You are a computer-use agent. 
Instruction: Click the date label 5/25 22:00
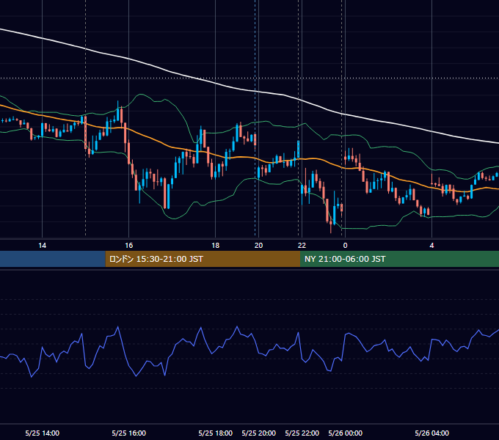coord(302,433)
